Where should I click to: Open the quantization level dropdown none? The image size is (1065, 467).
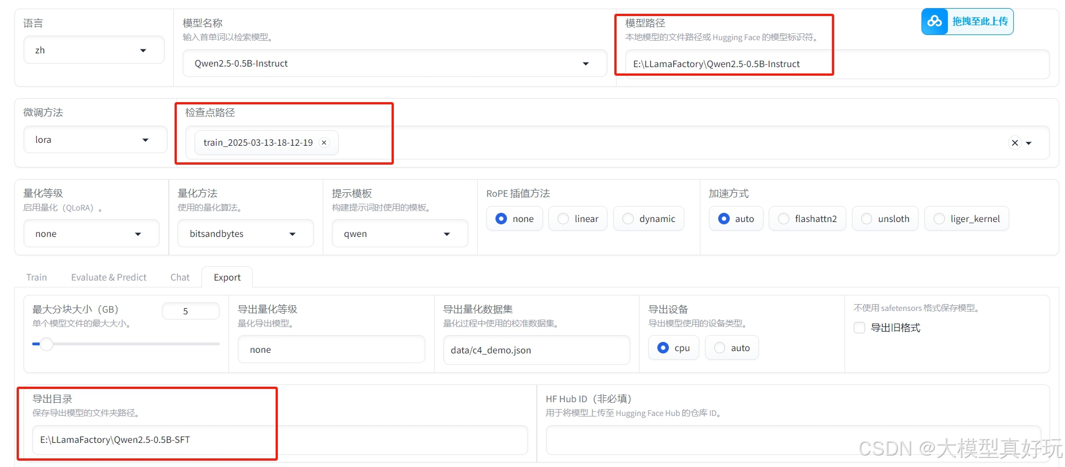(x=91, y=234)
